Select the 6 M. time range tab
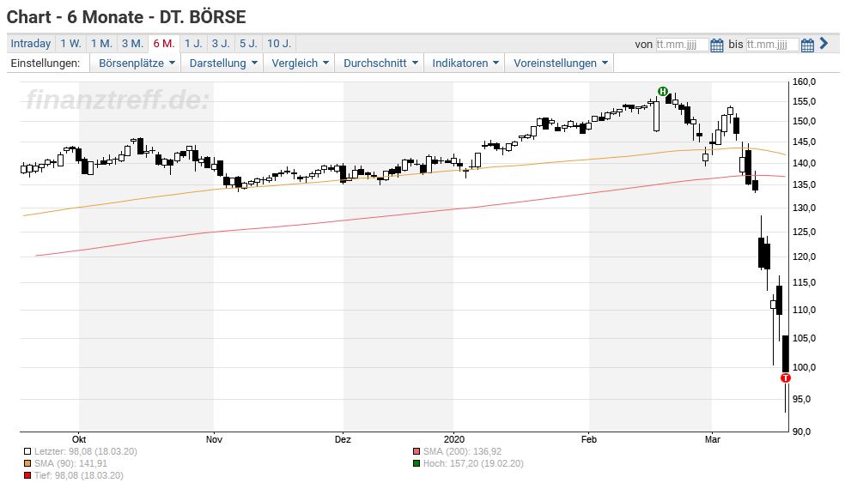Image resolution: width=845 pixels, height=489 pixels. (164, 44)
